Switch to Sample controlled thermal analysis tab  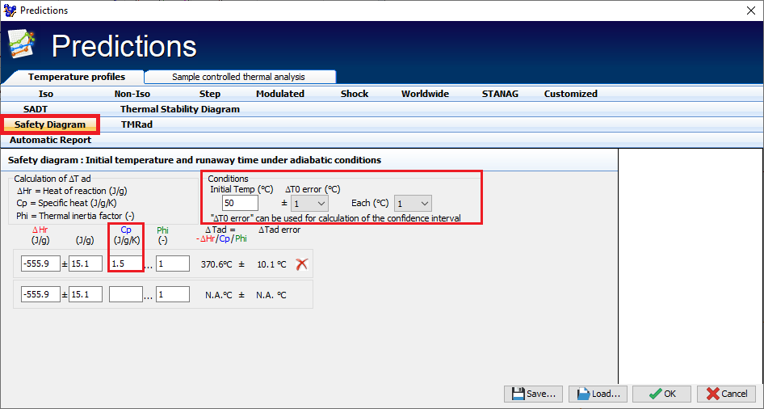[239, 77]
